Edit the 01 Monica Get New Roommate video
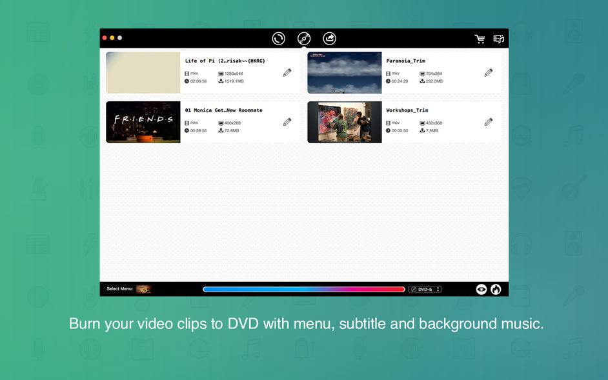 pyautogui.click(x=287, y=122)
